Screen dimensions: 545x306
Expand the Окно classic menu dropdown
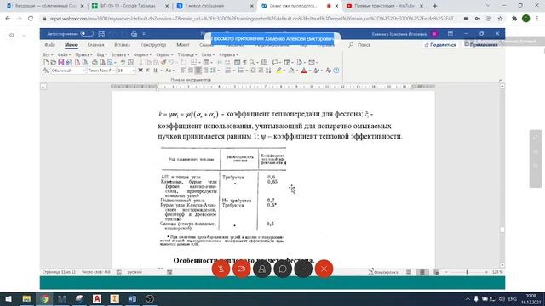(x=208, y=54)
